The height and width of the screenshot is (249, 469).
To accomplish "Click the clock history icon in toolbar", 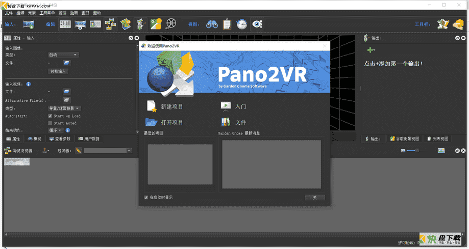I will click(242, 24).
